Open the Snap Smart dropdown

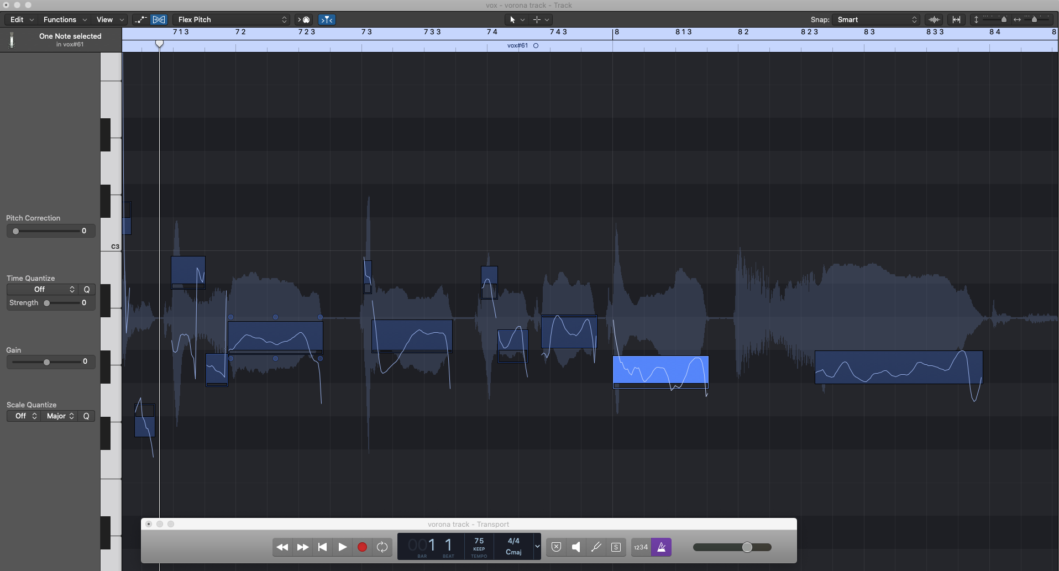876,19
